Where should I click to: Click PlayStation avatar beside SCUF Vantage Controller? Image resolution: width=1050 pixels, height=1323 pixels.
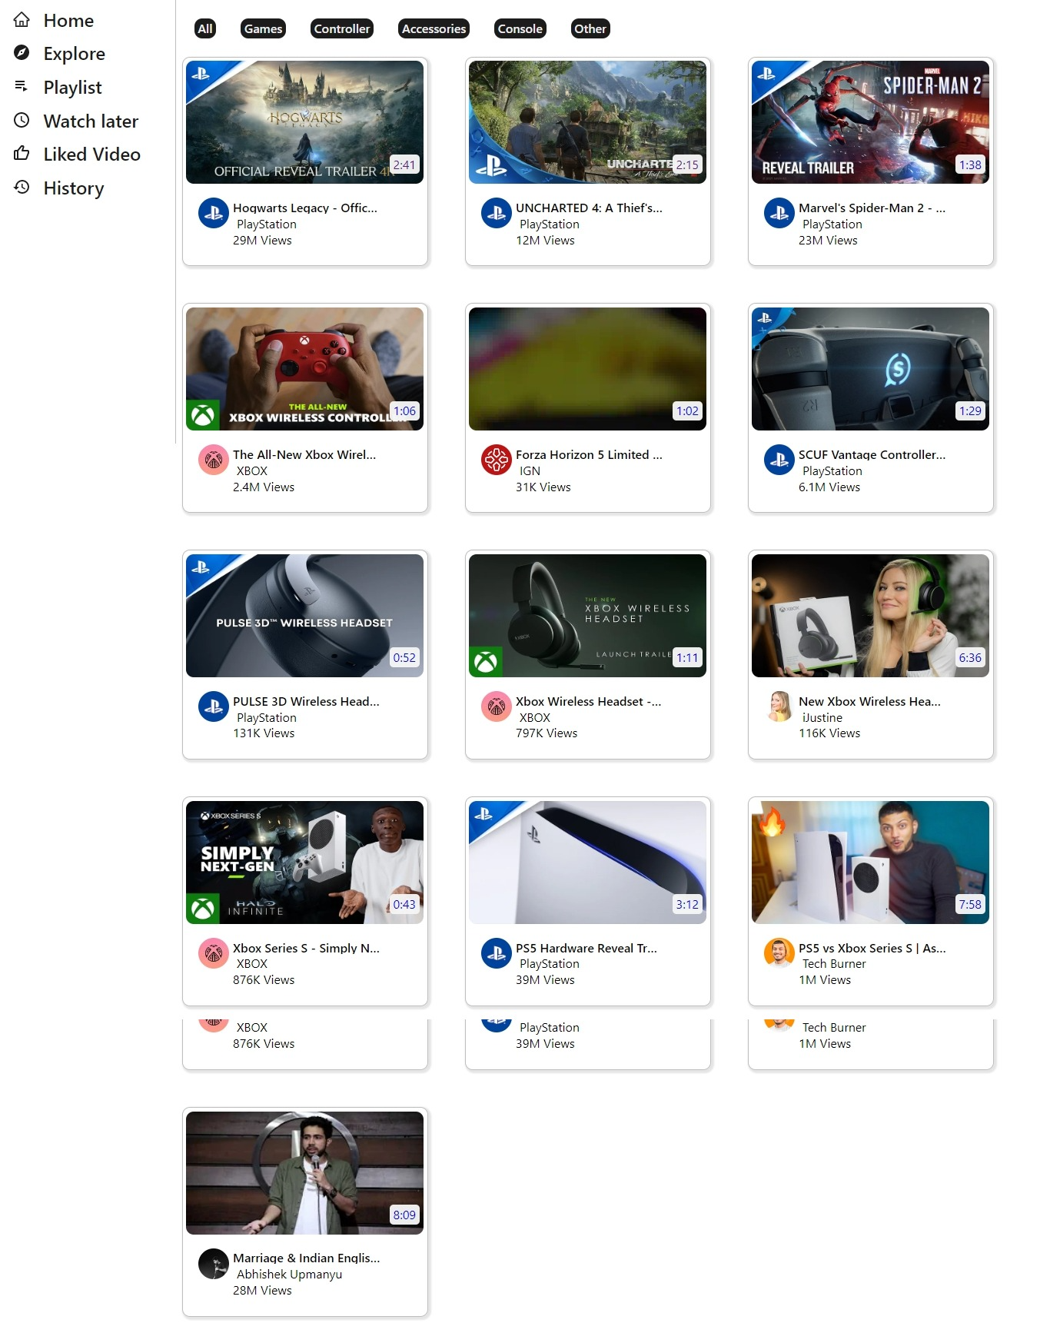[x=779, y=460]
